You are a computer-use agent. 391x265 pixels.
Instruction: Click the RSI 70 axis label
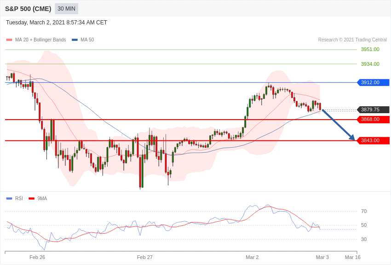[364, 211]
